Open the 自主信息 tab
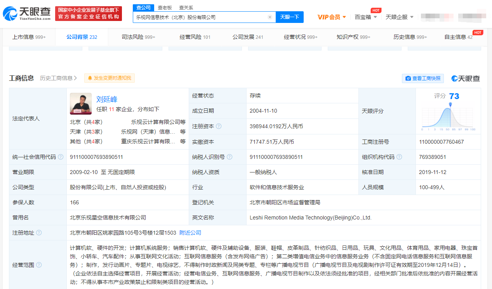Image resolution: width=492 pixels, height=289 pixels. tap(458, 37)
